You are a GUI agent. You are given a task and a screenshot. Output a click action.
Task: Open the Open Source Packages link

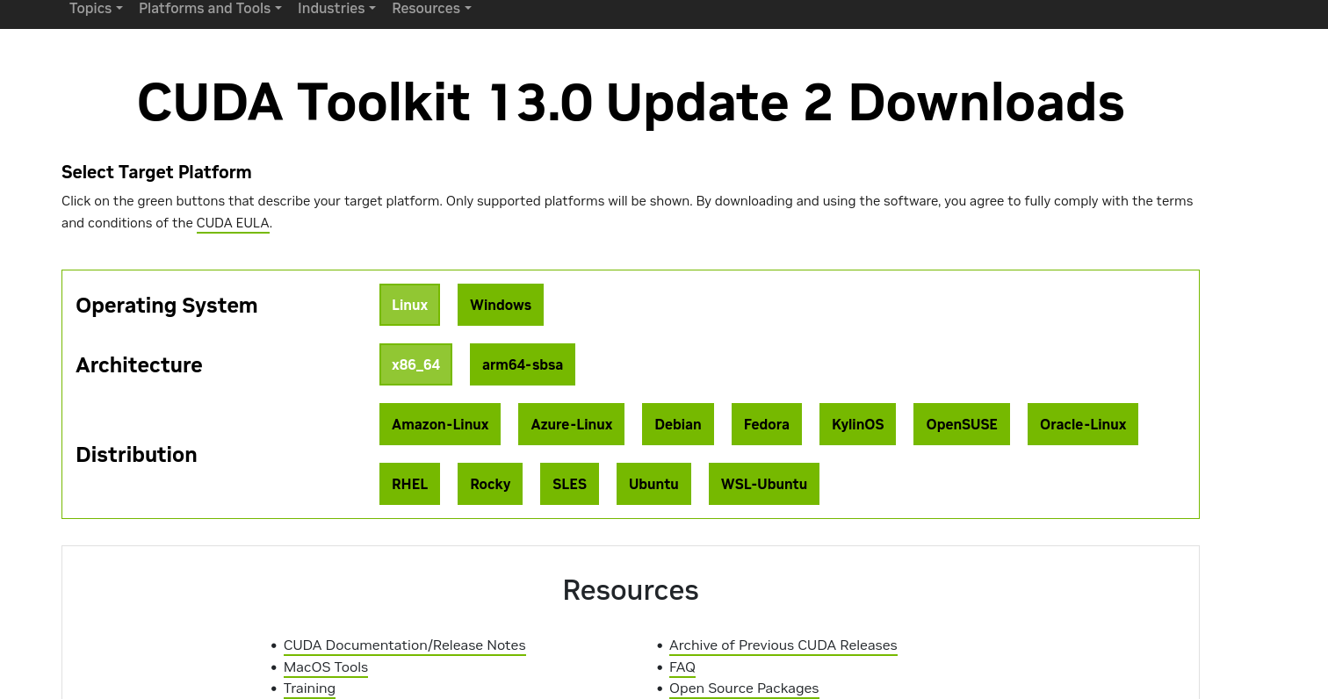tap(743, 688)
